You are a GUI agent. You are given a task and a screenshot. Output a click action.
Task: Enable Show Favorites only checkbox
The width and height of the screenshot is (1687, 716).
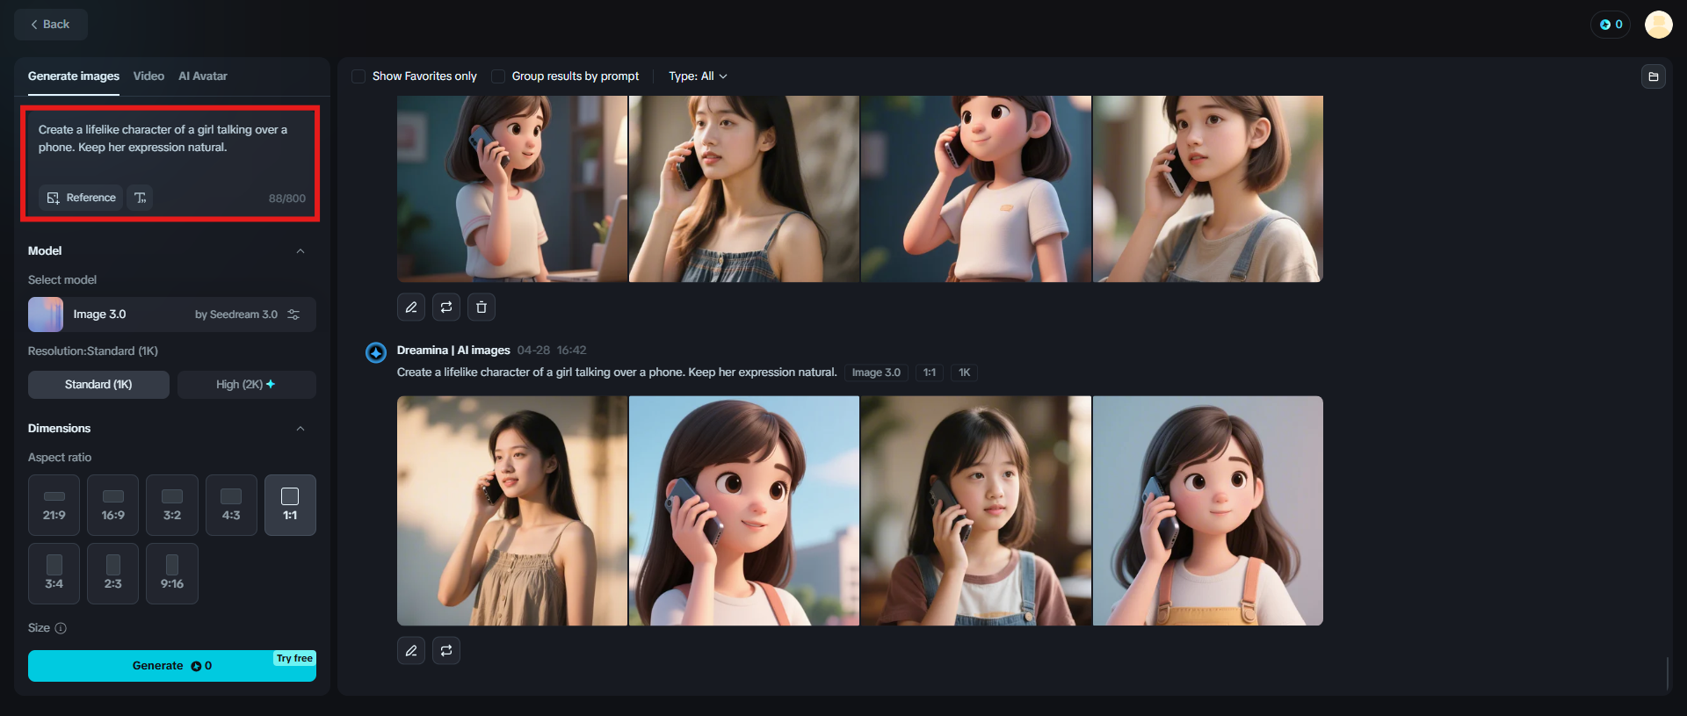point(358,76)
